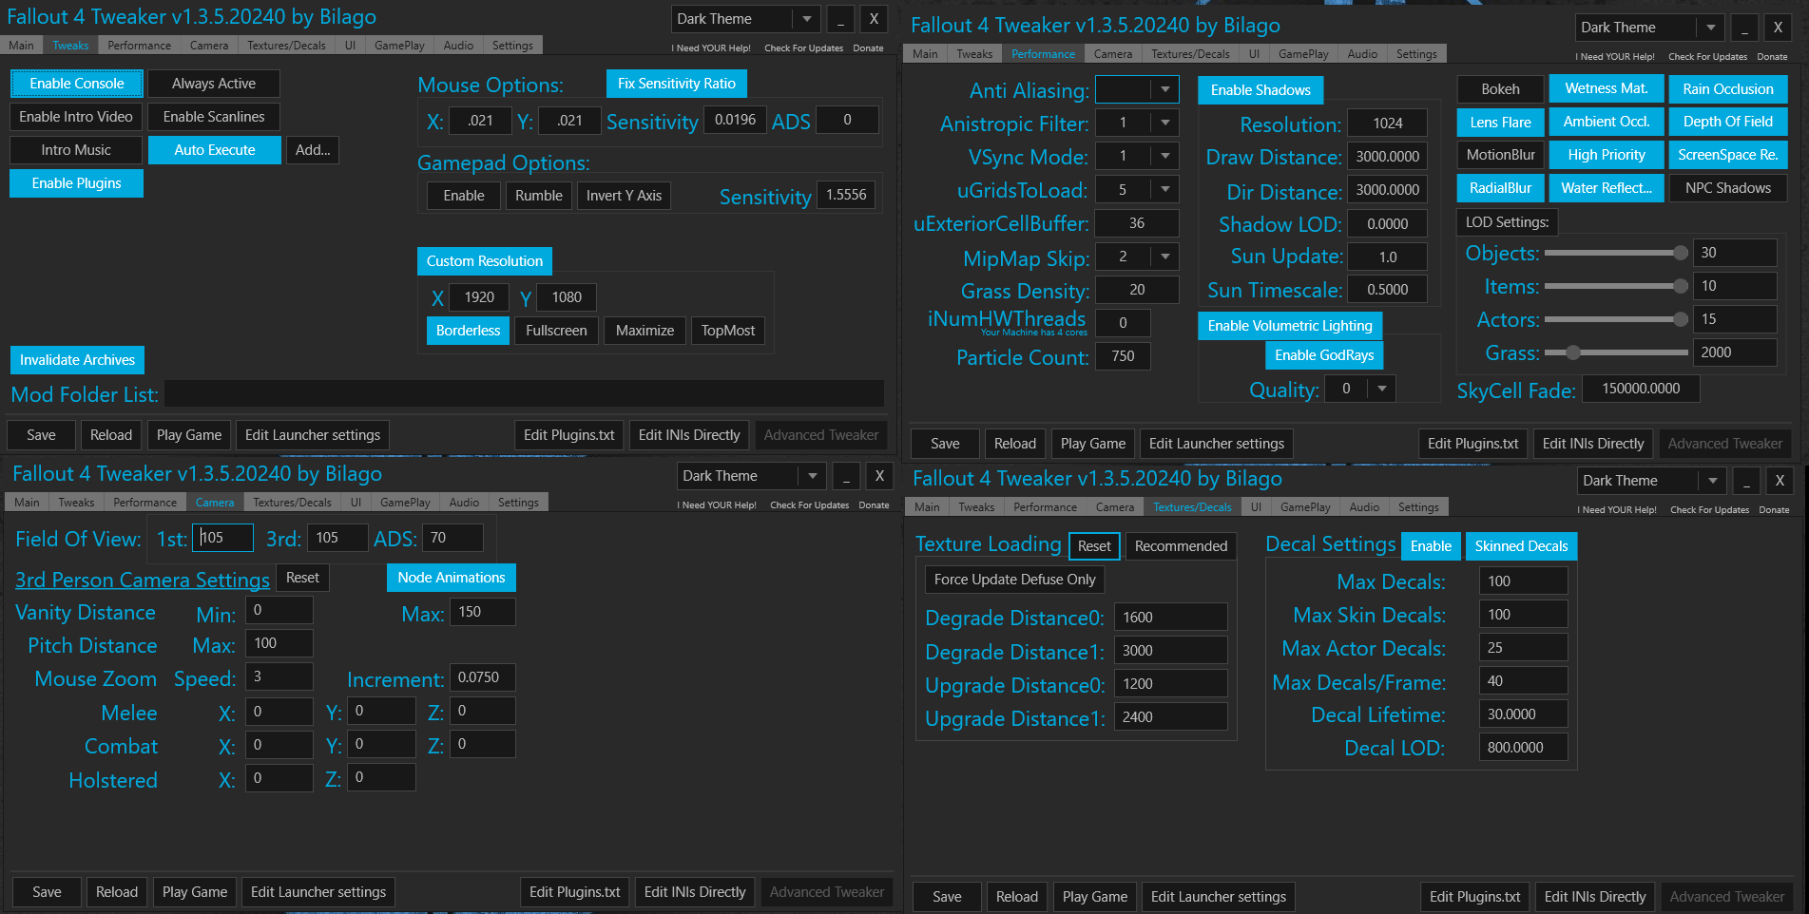Toggle MotionBlur
1809x914 pixels.
1500,155
